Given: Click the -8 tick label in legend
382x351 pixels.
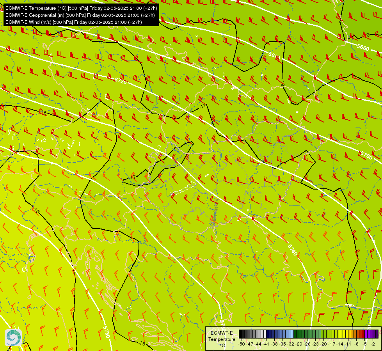Looking at the screenshot, I should [356, 344].
